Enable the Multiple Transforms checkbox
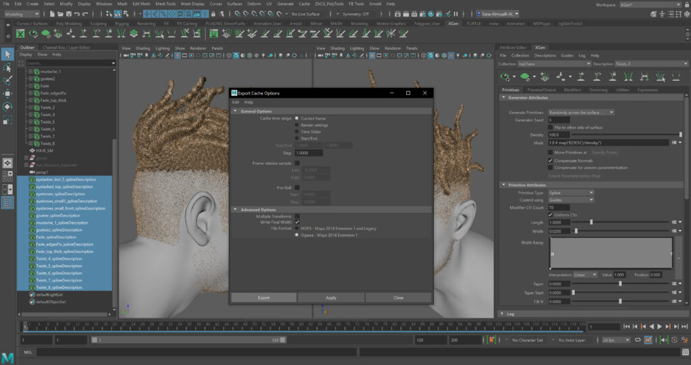The image size is (691, 365). point(297,216)
